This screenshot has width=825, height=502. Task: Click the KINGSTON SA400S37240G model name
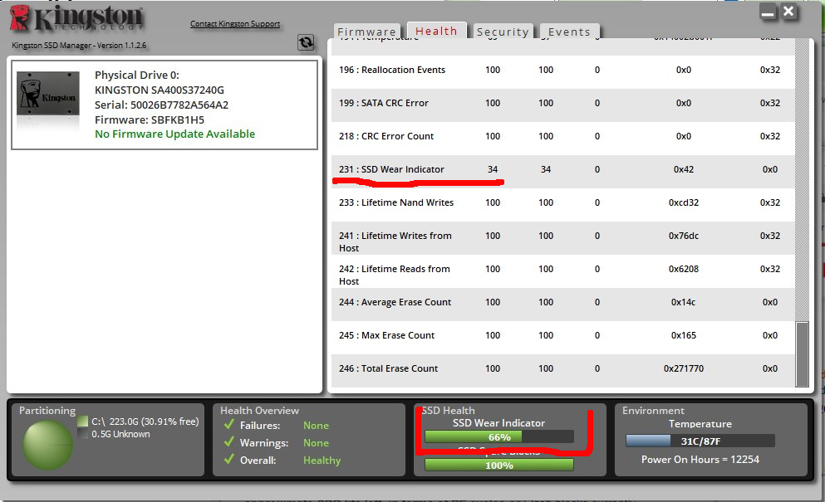click(160, 90)
